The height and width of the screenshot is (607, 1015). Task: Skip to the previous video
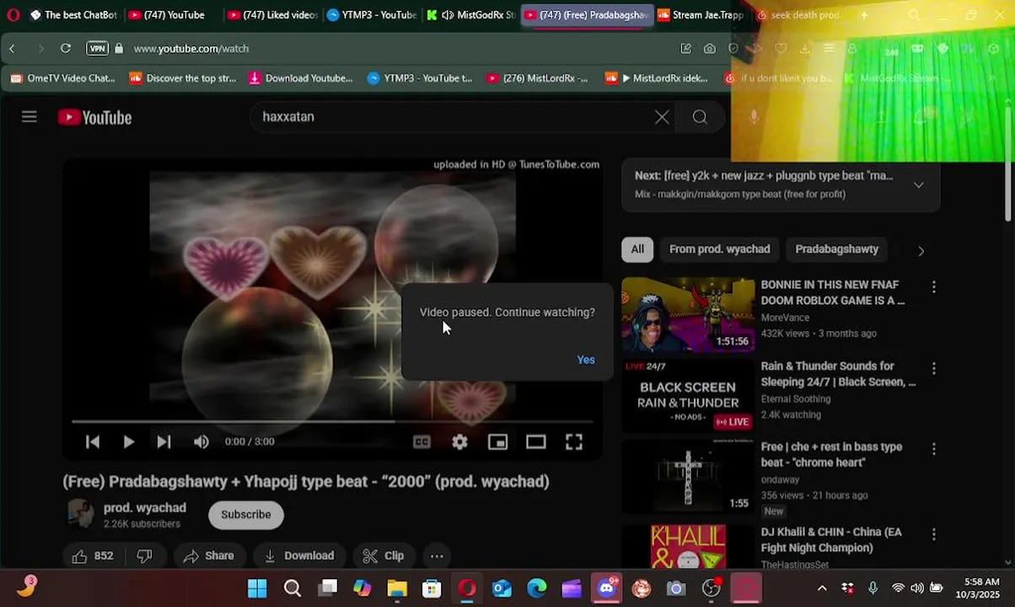pyautogui.click(x=93, y=442)
